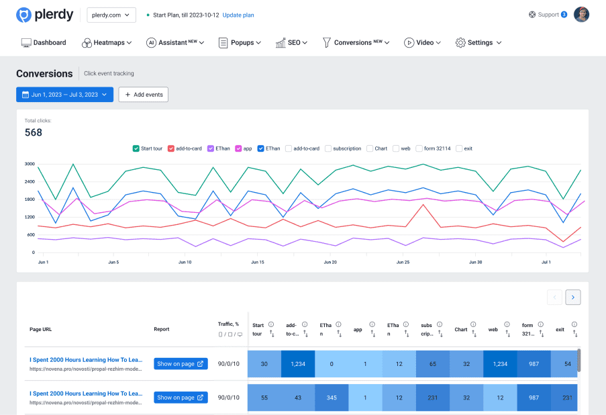Open the Assistant menu
606x415 pixels.
pos(176,43)
